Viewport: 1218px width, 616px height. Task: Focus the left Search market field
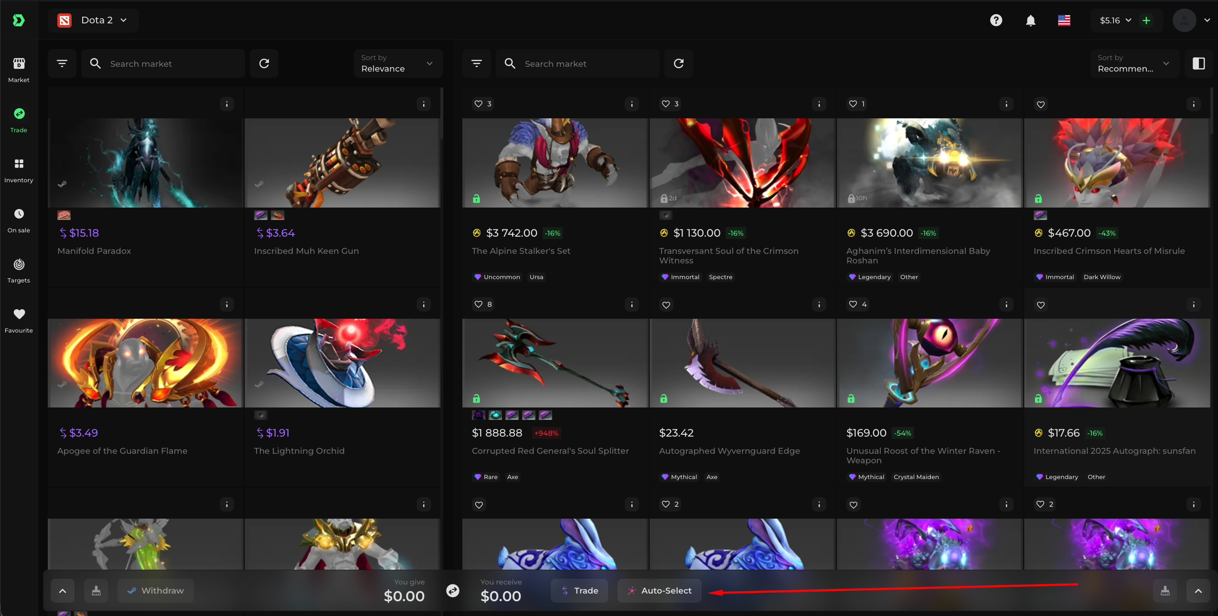click(163, 63)
